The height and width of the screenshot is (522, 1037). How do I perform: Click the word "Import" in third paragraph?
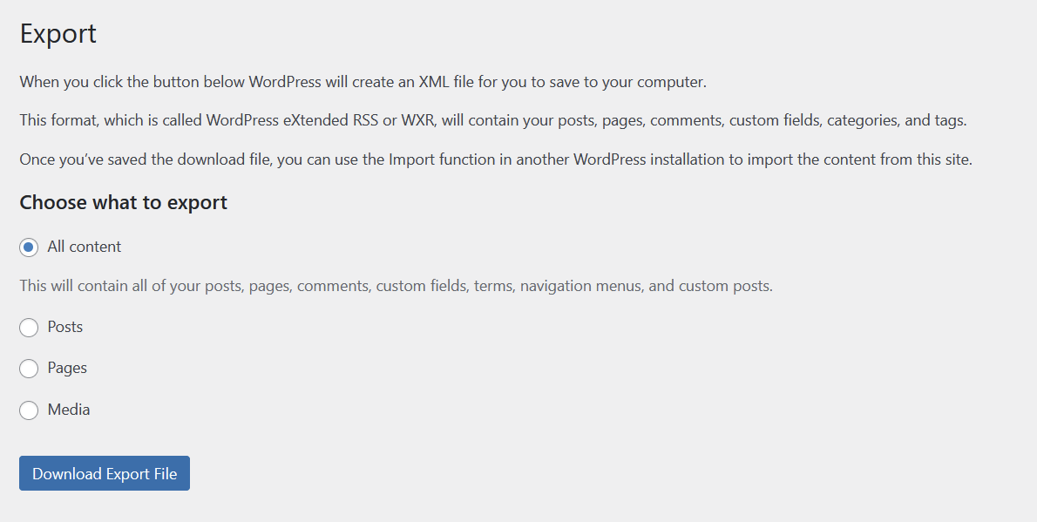click(x=410, y=160)
